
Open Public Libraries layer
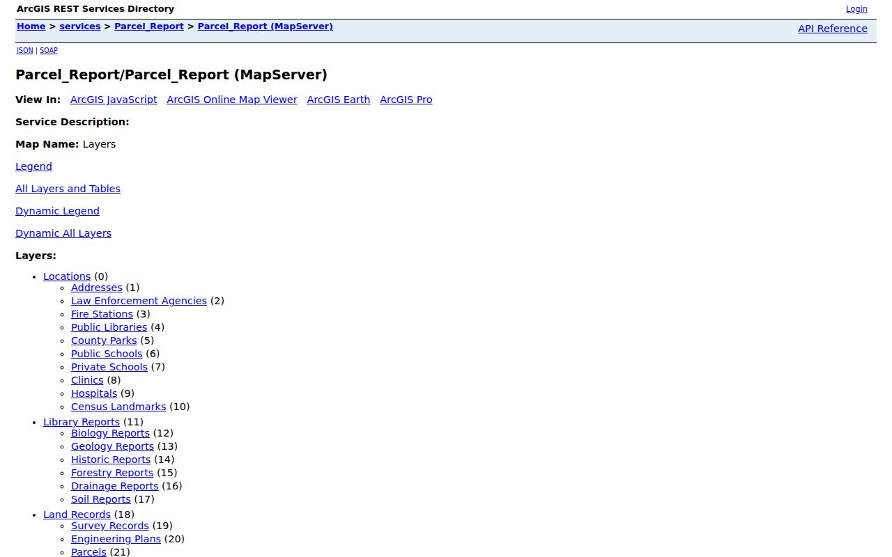tap(109, 327)
